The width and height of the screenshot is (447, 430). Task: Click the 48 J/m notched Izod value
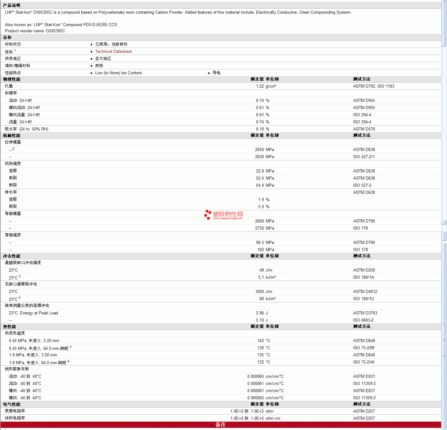pyautogui.click(x=266, y=270)
